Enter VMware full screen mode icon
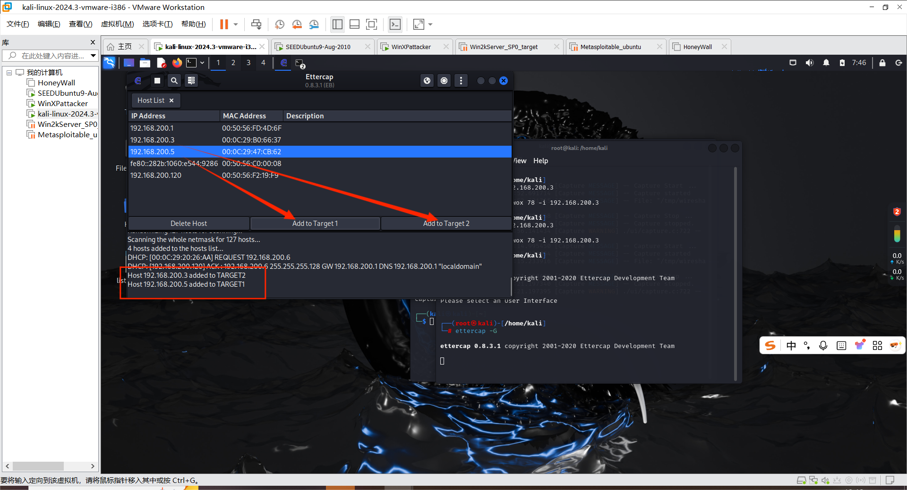Image resolution: width=907 pixels, height=490 pixels. point(372,25)
